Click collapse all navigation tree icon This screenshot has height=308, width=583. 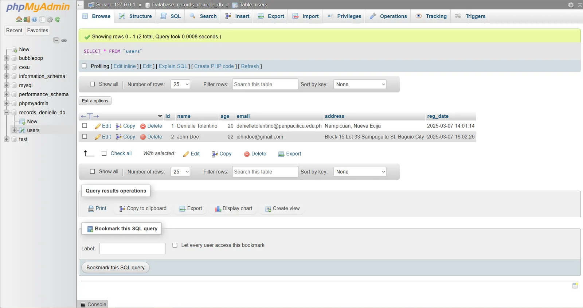tap(56, 40)
